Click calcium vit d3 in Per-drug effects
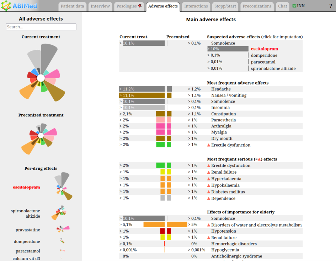This screenshot has height=261, width=336. pos(26,259)
